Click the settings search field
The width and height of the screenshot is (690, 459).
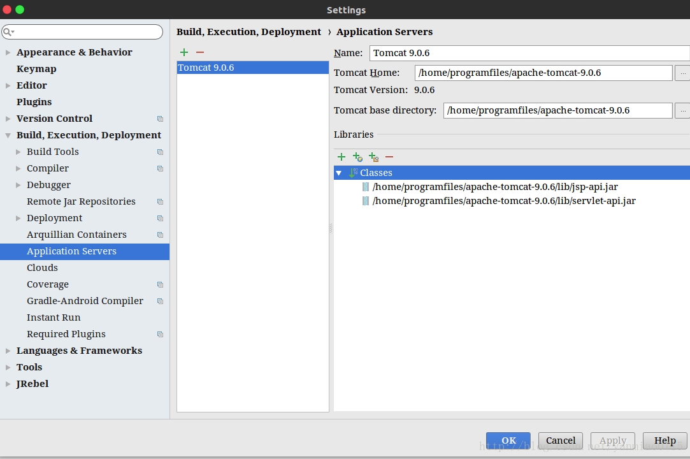tap(82, 32)
